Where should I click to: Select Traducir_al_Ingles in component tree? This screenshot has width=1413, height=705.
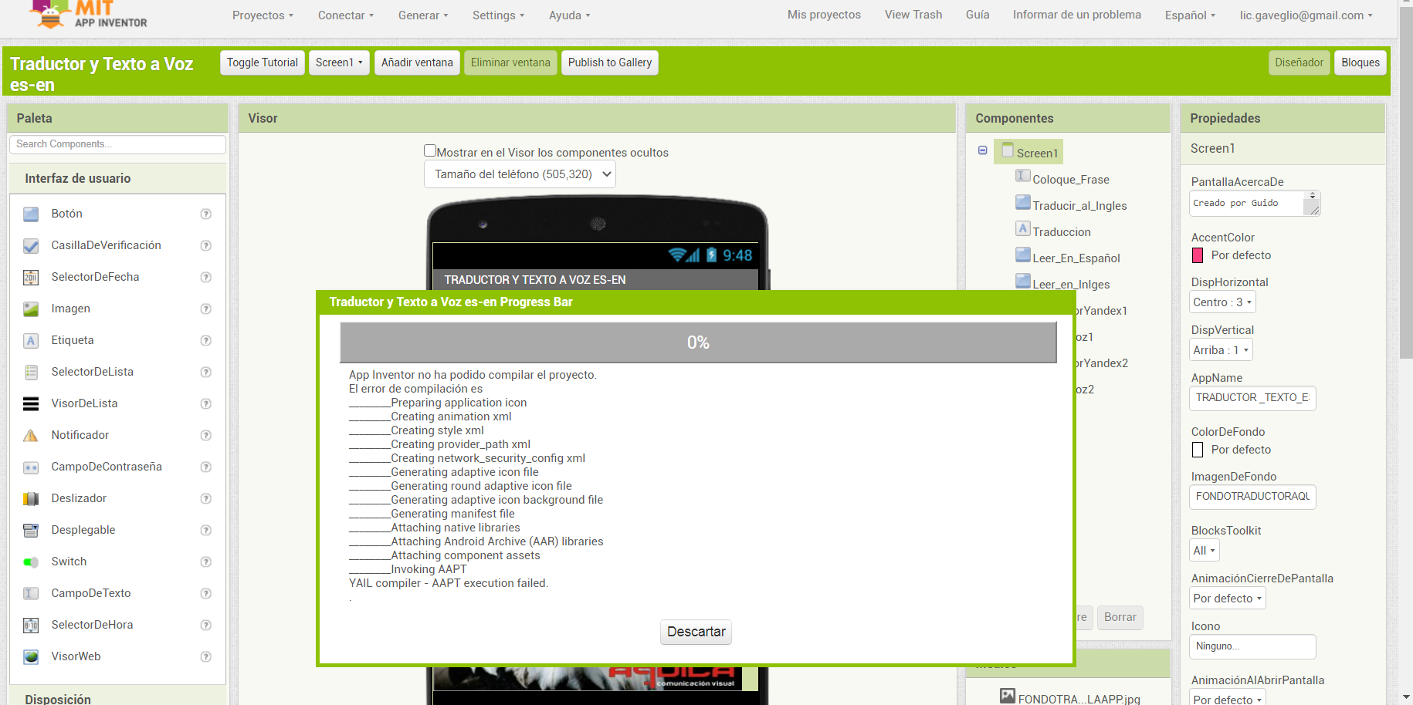pyautogui.click(x=1079, y=206)
